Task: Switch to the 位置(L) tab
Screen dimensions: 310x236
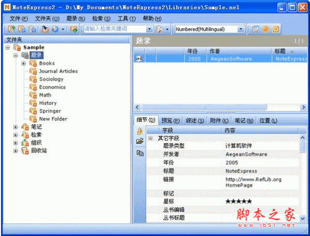Action: click(268, 121)
